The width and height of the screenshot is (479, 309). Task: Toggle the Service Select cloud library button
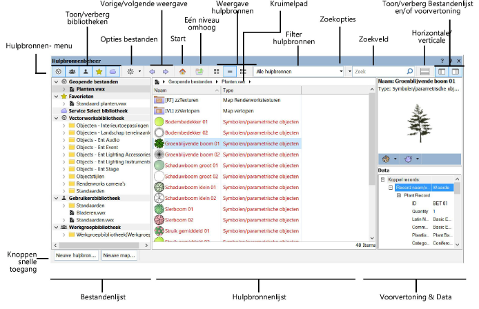click(113, 71)
